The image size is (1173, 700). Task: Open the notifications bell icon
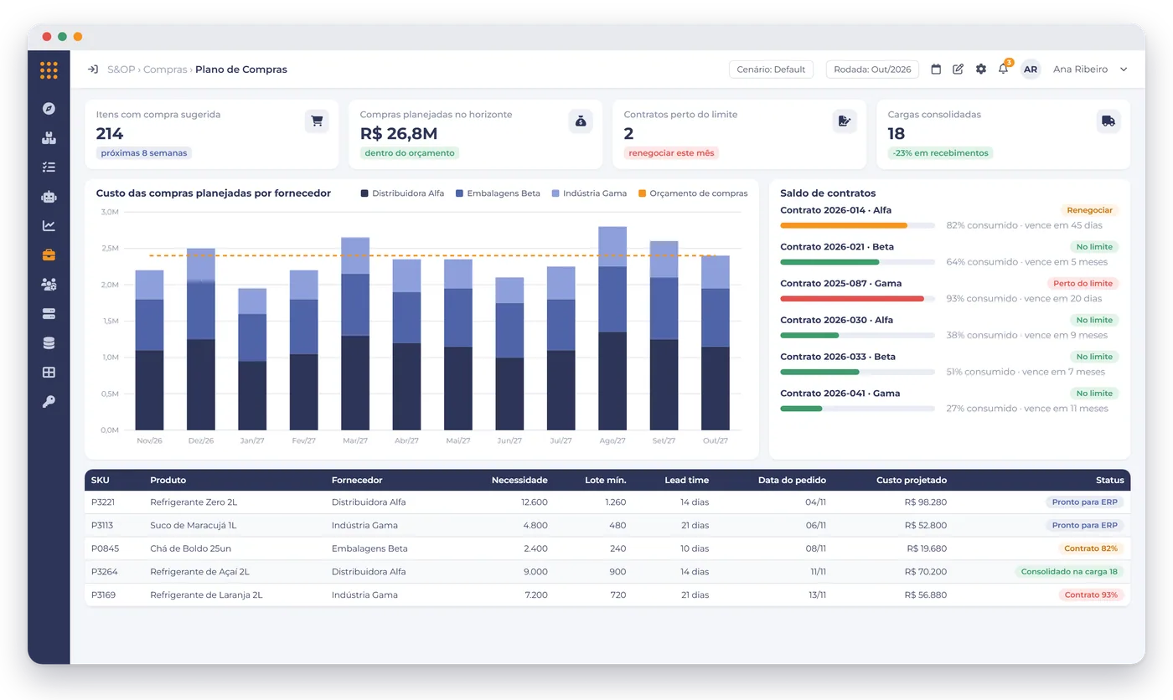pyautogui.click(x=1003, y=69)
